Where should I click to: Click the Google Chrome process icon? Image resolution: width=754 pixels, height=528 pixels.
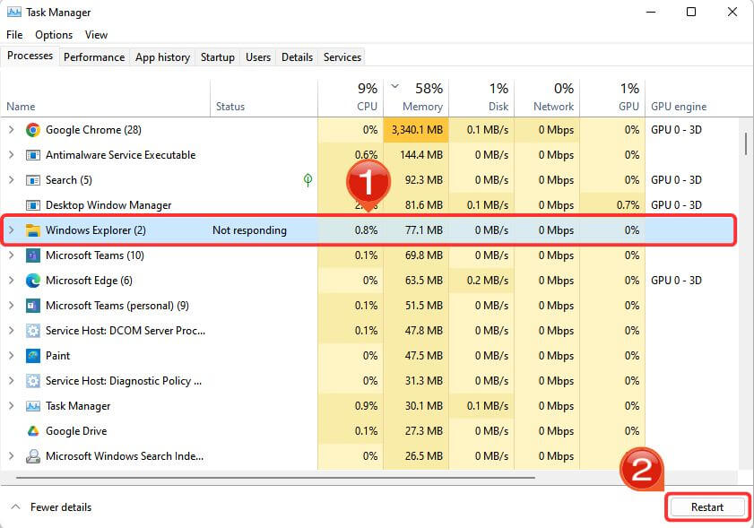[x=34, y=129]
